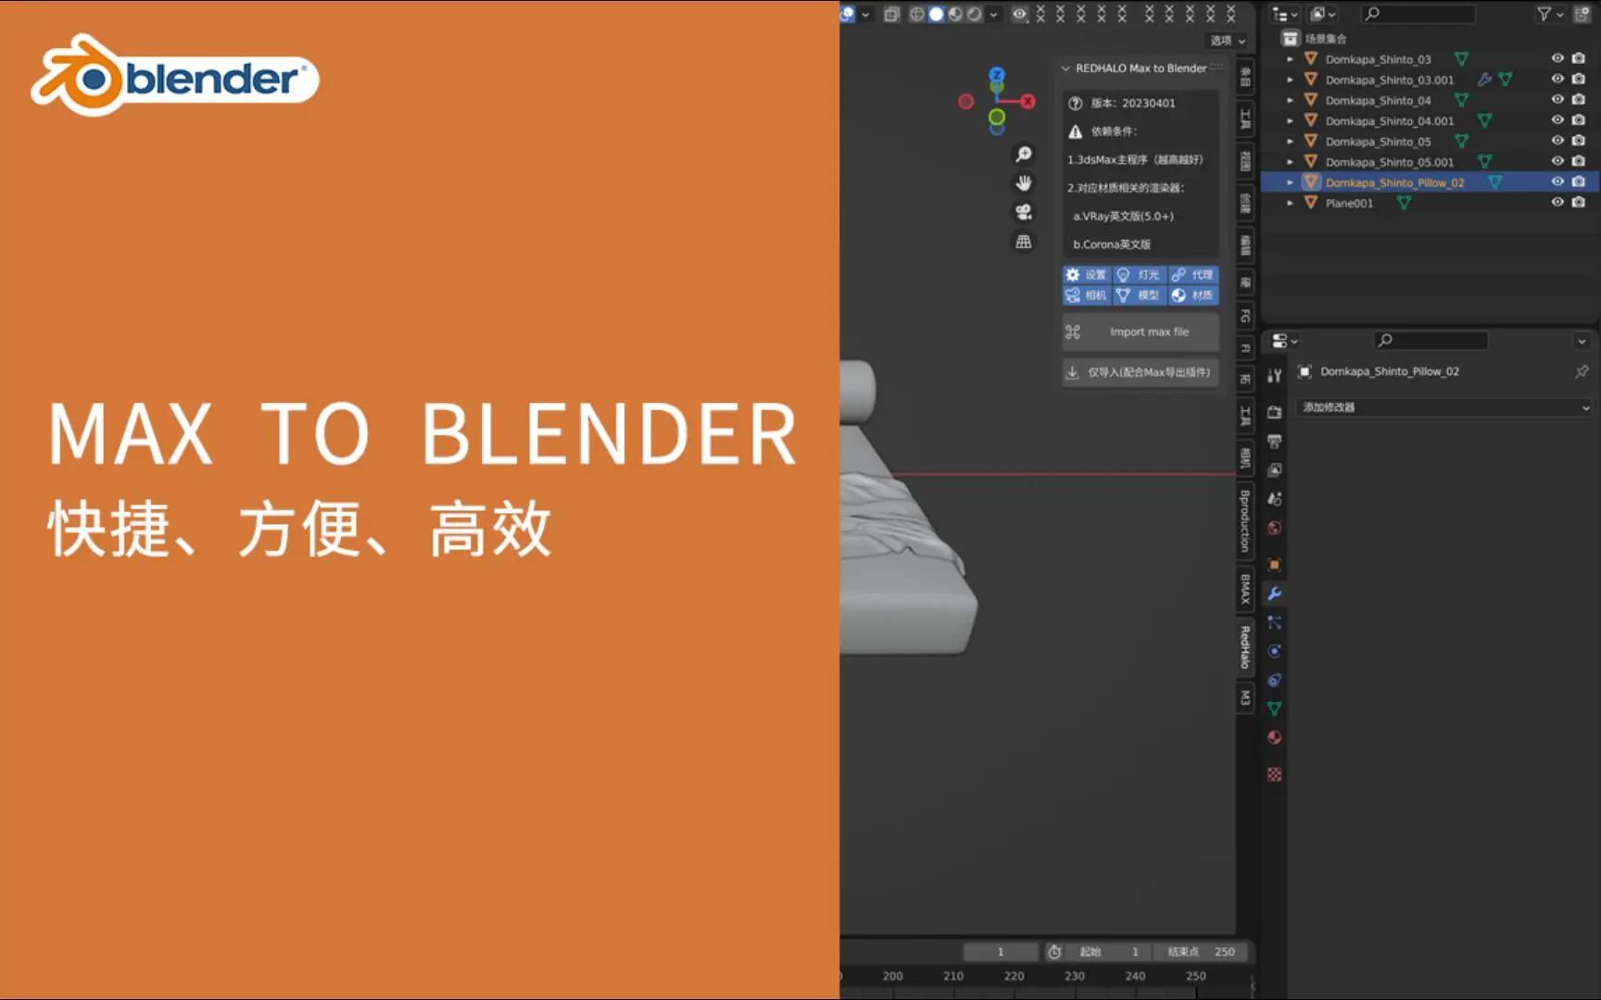Disable render for Domkapa_Shinto_05 camera icon
Image resolution: width=1601 pixels, height=1000 pixels.
tap(1579, 141)
